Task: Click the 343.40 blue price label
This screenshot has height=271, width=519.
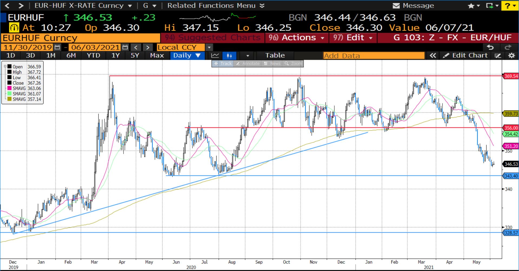Action: [x=510, y=176]
